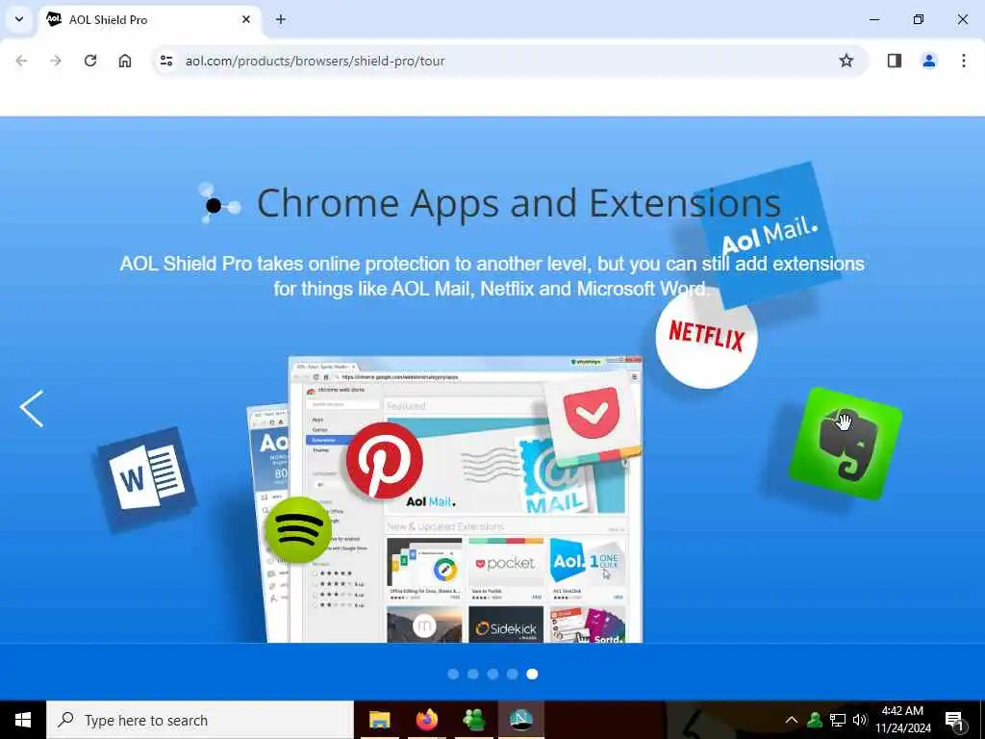Click the Netflix circle badge
This screenshot has height=739, width=985.
(x=707, y=338)
